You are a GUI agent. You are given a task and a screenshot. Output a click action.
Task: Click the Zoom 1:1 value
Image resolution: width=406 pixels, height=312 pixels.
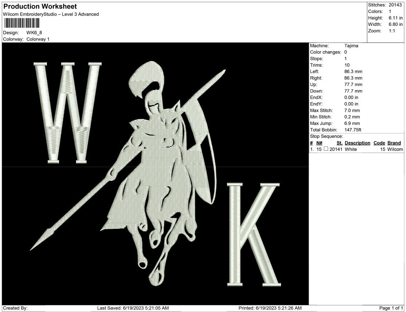point(392,31)
